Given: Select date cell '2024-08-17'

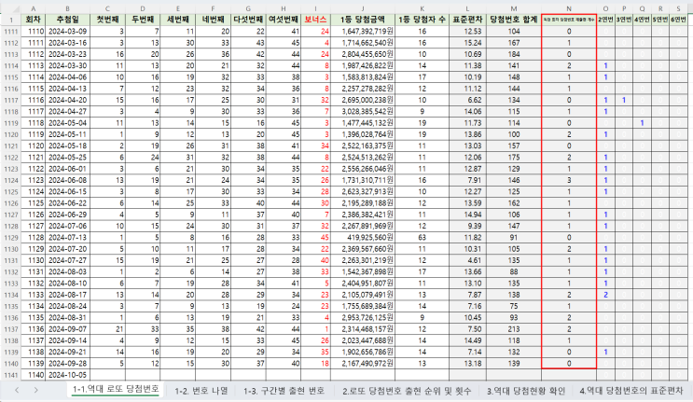Looking at the screenshot, I should pos(67,295).
